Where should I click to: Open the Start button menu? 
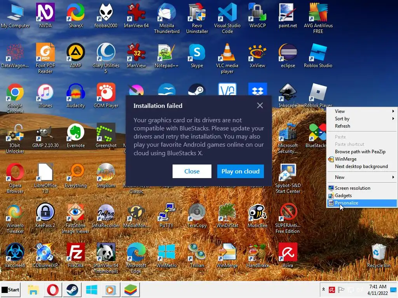coord(10,289)
